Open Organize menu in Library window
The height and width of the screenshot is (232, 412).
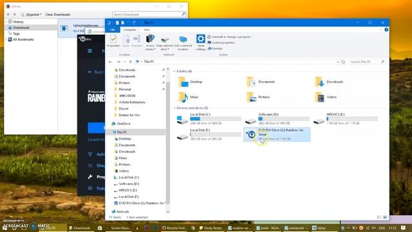point(33,14)
